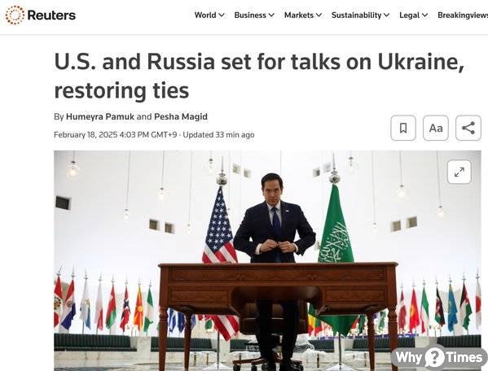The height and width of the screenshot is (371, 488).
Task: Open the World section label
Action: (x=205, y=15)
